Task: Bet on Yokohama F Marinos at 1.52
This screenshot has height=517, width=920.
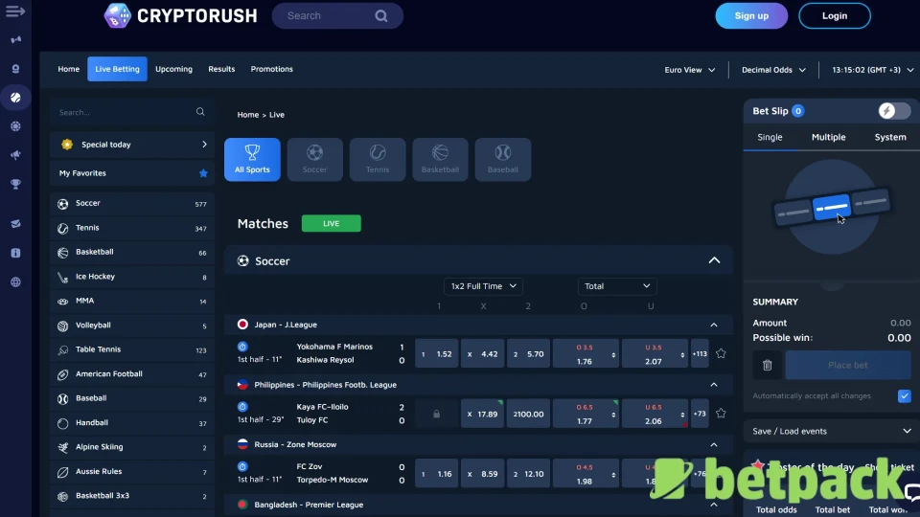Action: 437,354
